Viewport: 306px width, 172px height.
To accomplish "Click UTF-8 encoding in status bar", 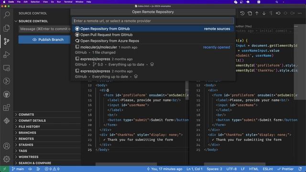I will pyautogui.click(x=231, y=169).
